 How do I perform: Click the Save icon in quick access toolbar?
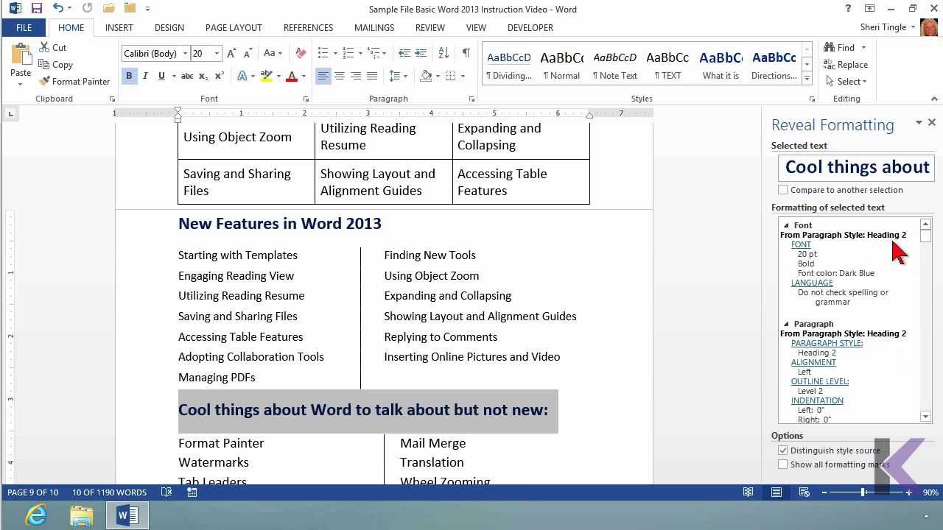[x=37, y=9]
